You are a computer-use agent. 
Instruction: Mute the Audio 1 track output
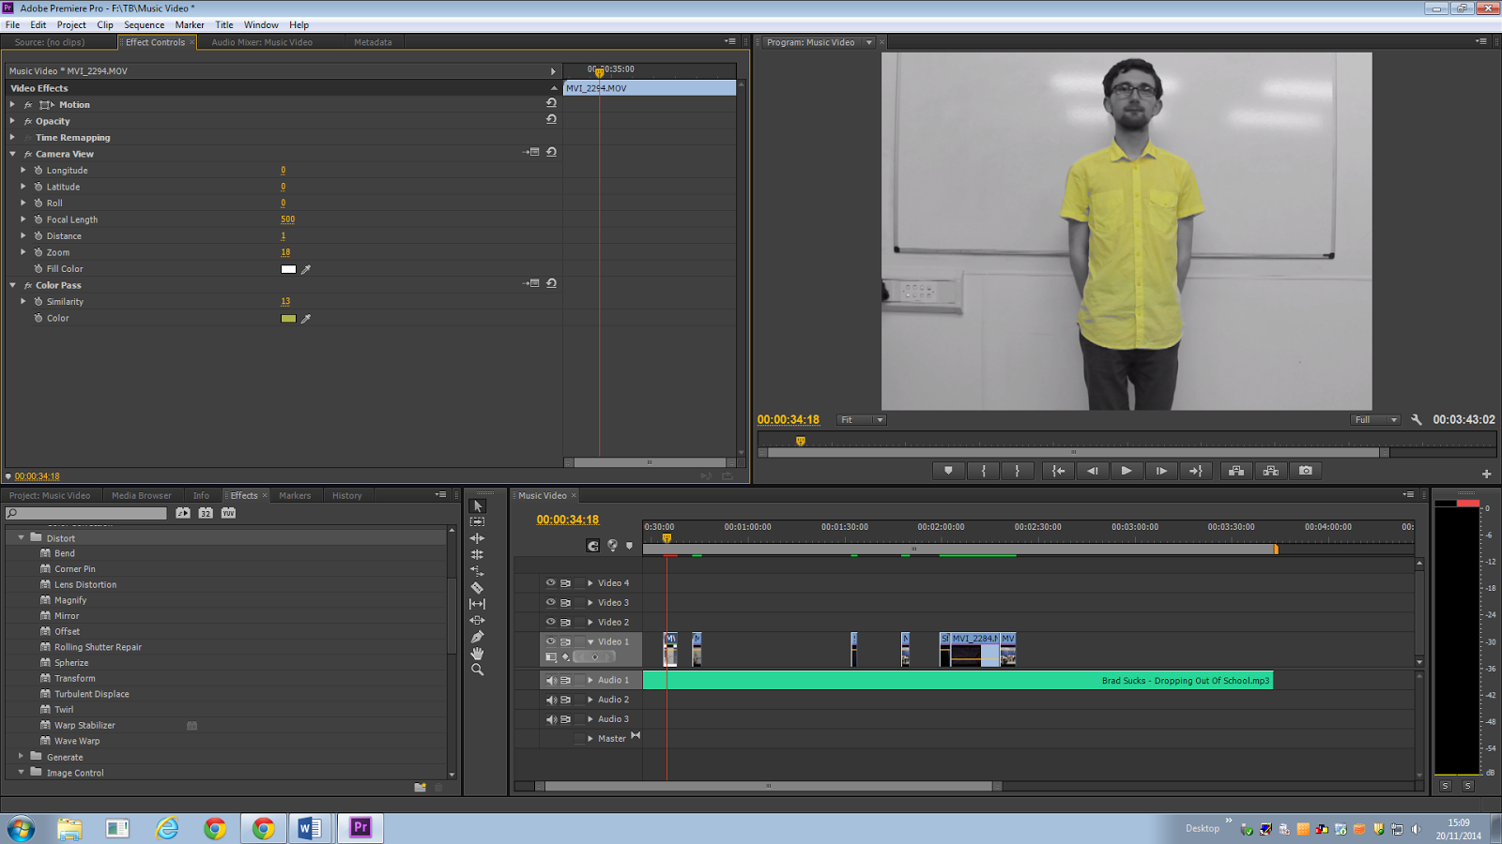click(x=551, y=680)
